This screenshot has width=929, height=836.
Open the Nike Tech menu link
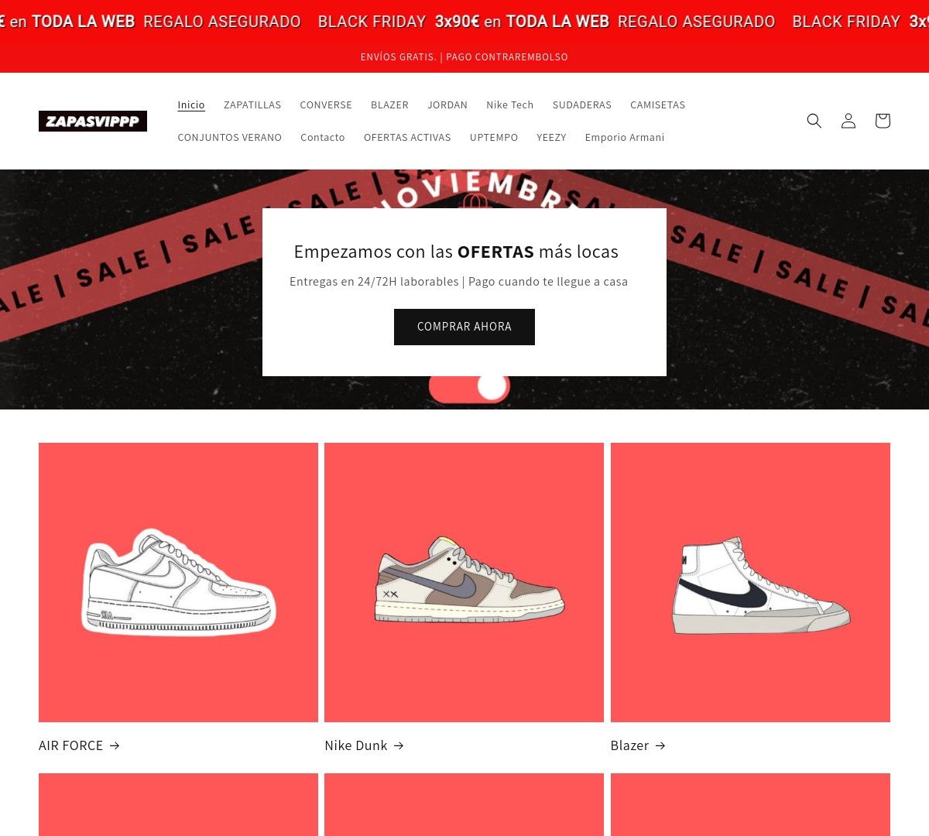coord(510,104)
